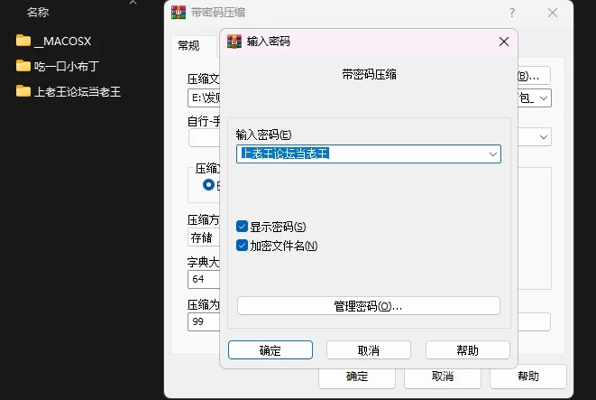Close the 输入密码 dialog
The height and width of the screenshot is (400, 596).
[504, 42]
